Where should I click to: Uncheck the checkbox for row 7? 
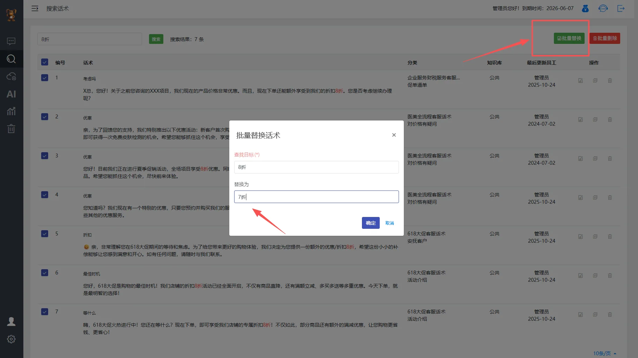pyautogui.click(x=45, y=312)
